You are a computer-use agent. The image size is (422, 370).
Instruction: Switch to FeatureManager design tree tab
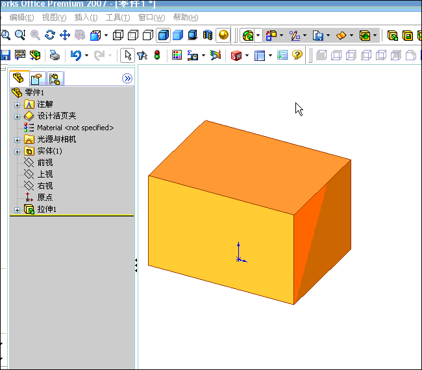point(19,78)
